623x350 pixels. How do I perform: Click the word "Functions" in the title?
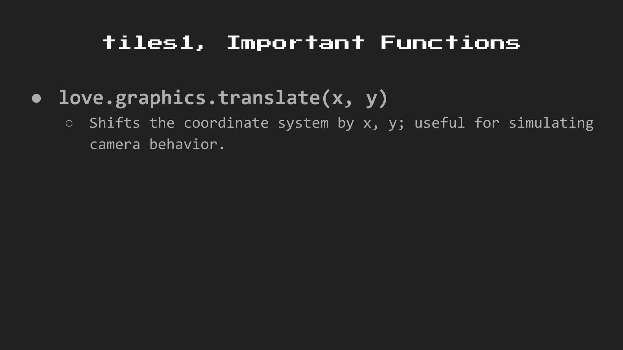(450, 43)
